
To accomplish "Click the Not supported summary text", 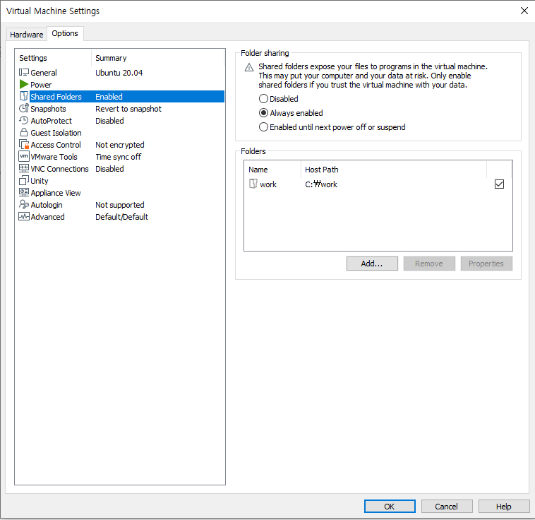I will pyautogui.click(x=120, y=205).
